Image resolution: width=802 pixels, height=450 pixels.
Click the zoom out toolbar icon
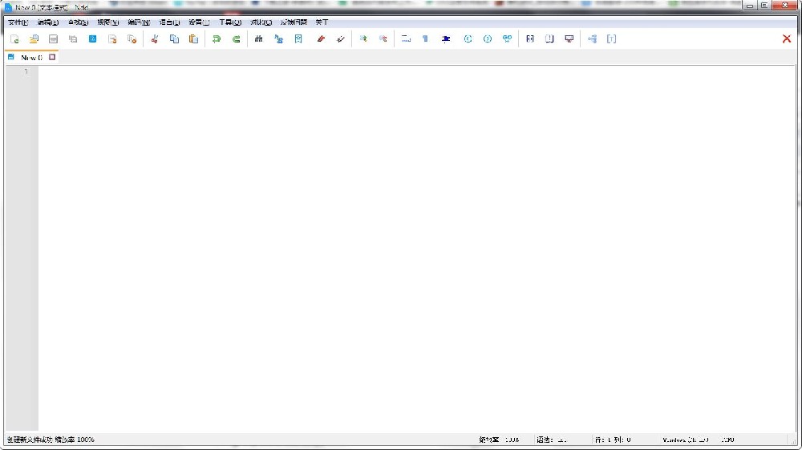(x=383, y=39)
